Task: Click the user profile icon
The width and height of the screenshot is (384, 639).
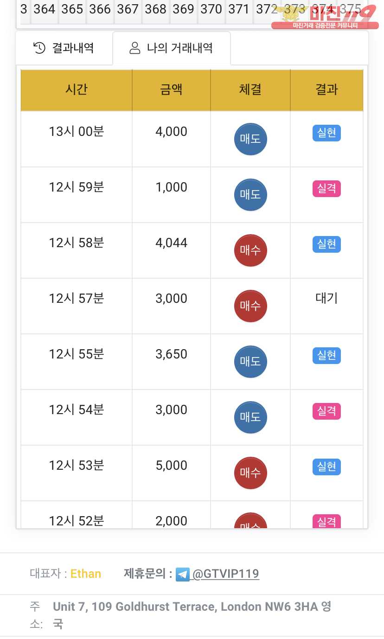Action: [x=135, y=48]
